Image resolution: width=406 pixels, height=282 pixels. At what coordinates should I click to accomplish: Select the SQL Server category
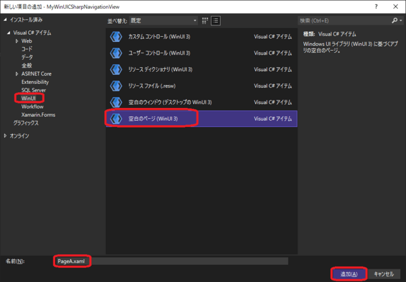coord(35,90)
